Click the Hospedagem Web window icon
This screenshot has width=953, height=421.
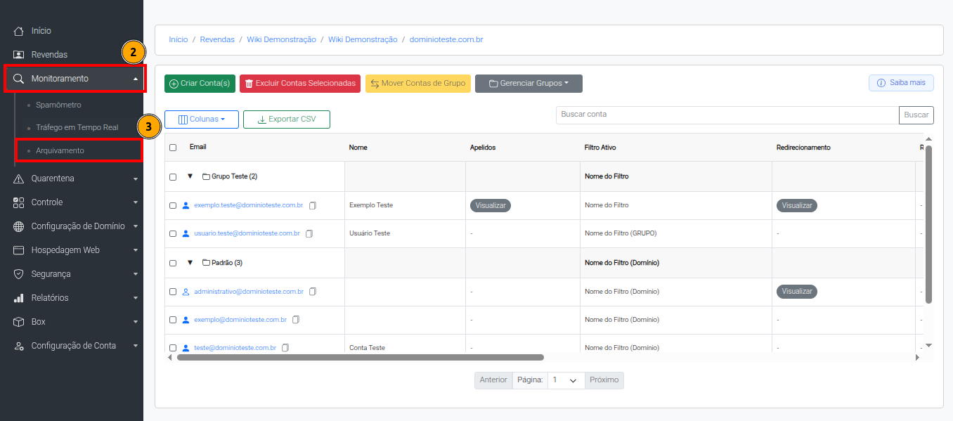point(19,250)
